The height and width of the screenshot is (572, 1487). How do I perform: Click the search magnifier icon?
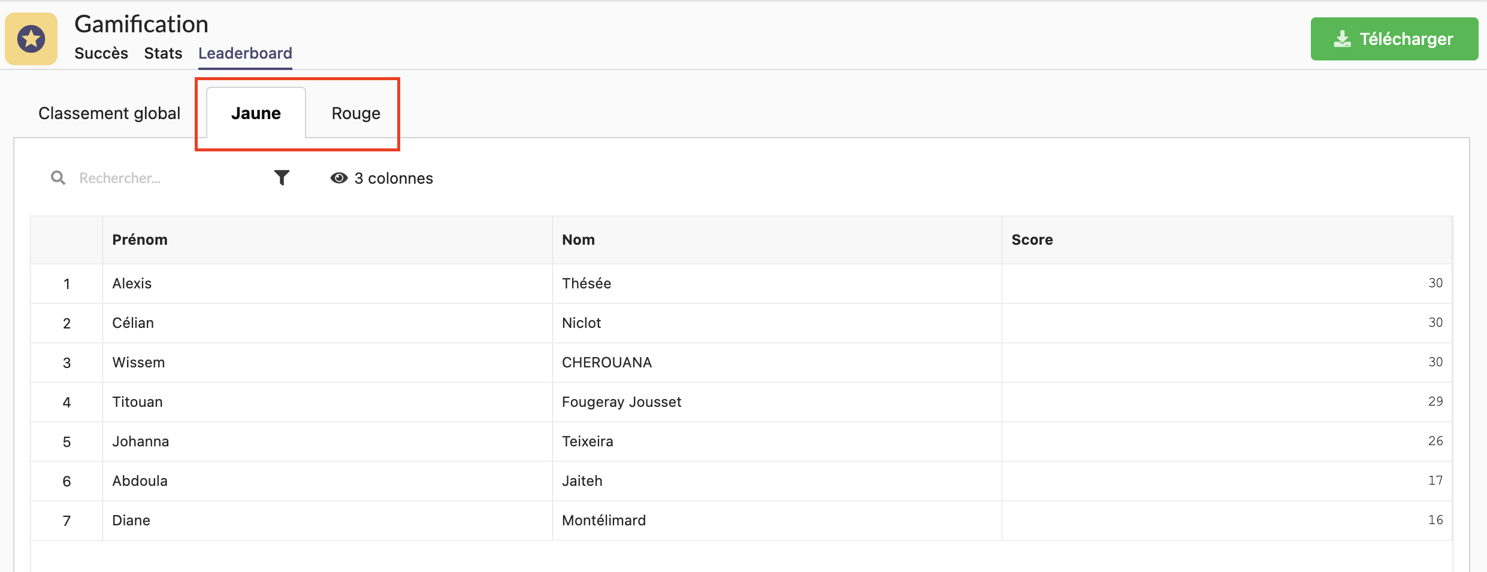coord(58,178)
